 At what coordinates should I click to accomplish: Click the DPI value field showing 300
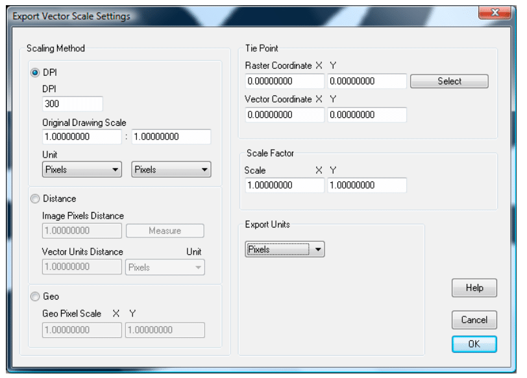[x=71, y=102]
